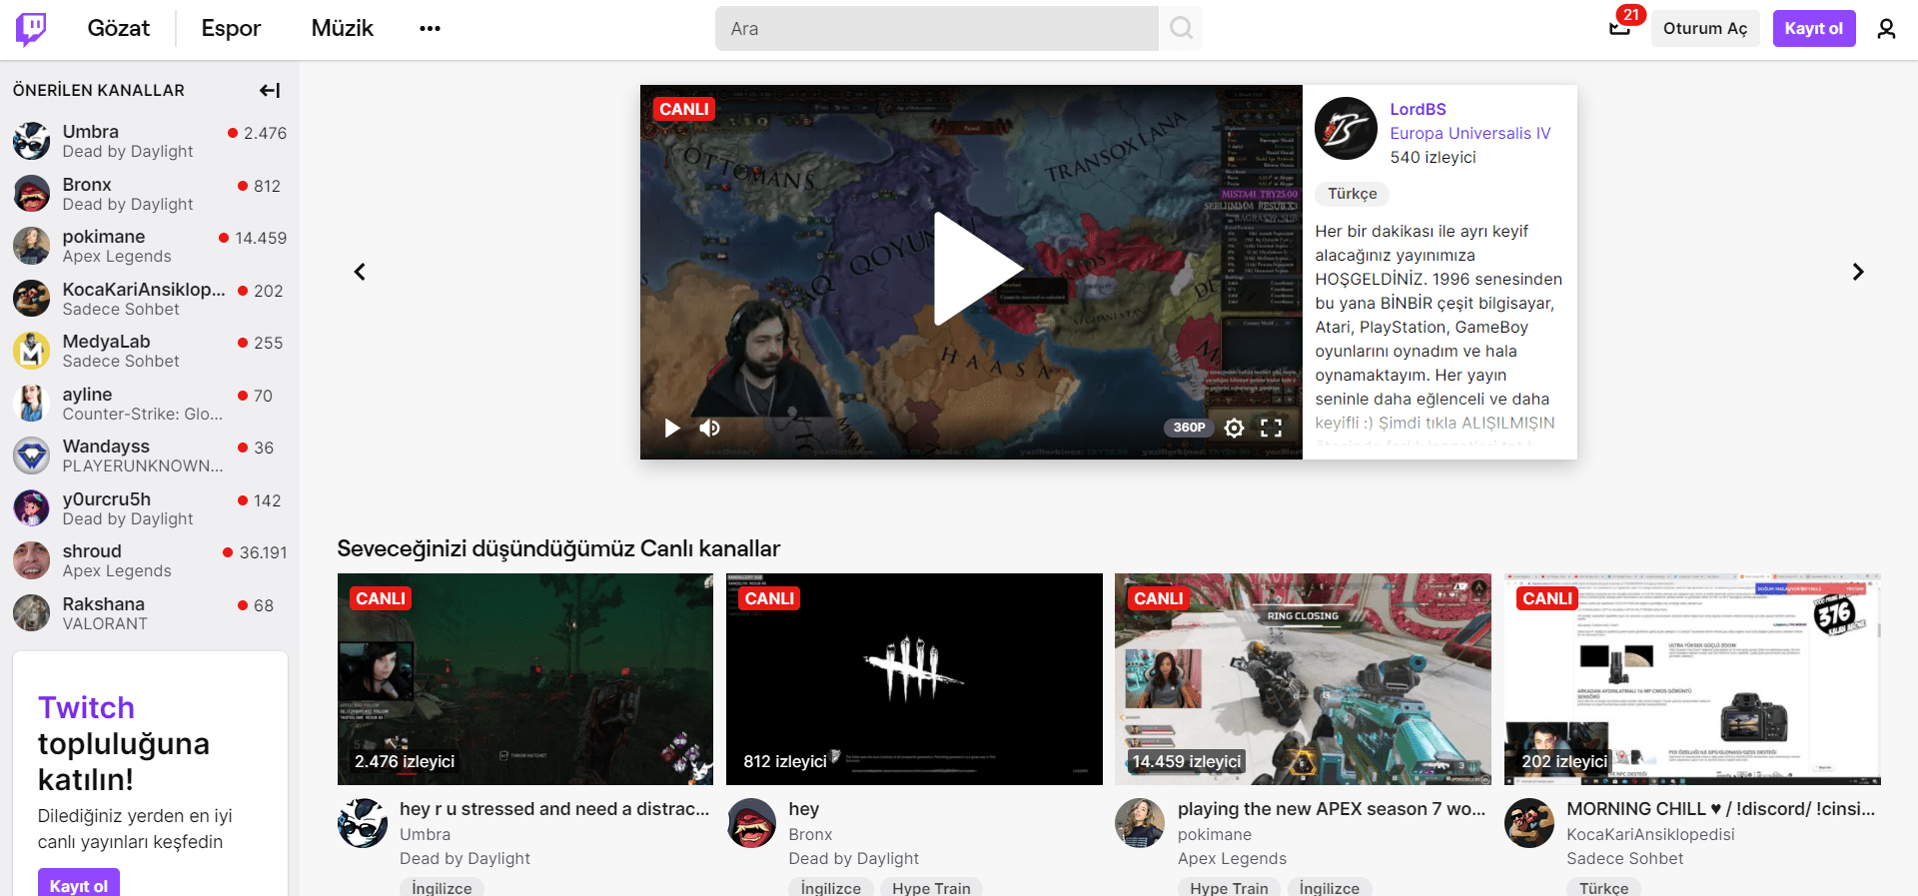Image resolution: width=1918 pixels, height=896 pixels.
Task: Open pokimane's Apex Legends stream thumbnail
Action: point(1303,679)
